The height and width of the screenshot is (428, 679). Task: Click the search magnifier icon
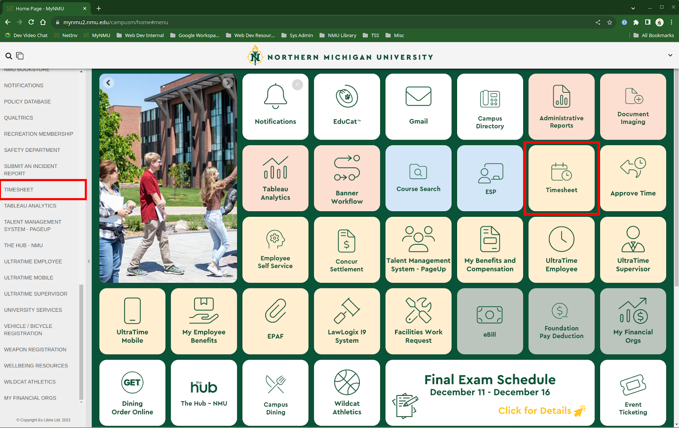coord(8,56)
